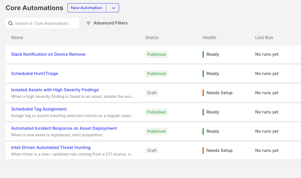Click description 'Assign tag to assets meeting selected criteria'
The height and width of the screenshot is (178, 301).
pos(72,116)
